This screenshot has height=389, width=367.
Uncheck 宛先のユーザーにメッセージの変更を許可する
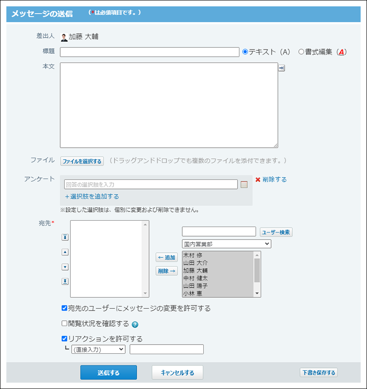[x=64, y=308]
